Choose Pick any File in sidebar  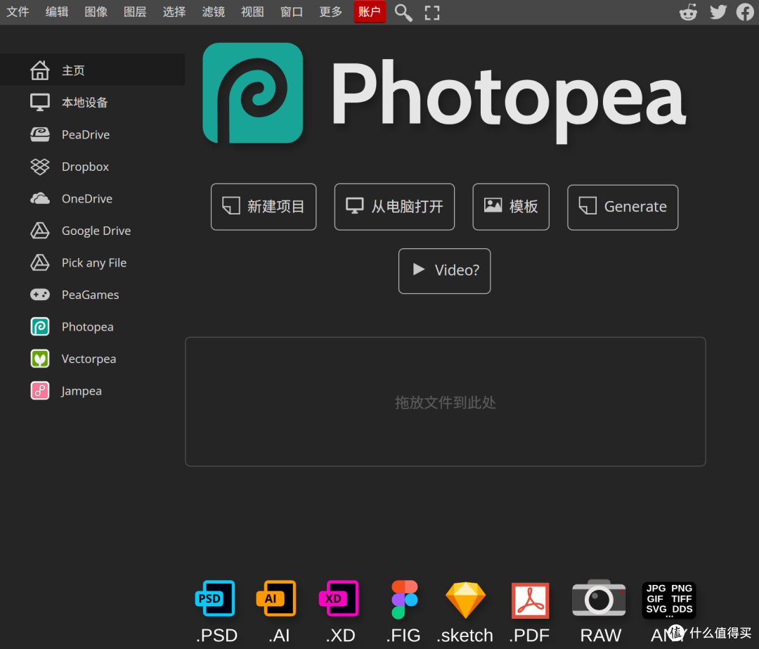coord(93,262)
